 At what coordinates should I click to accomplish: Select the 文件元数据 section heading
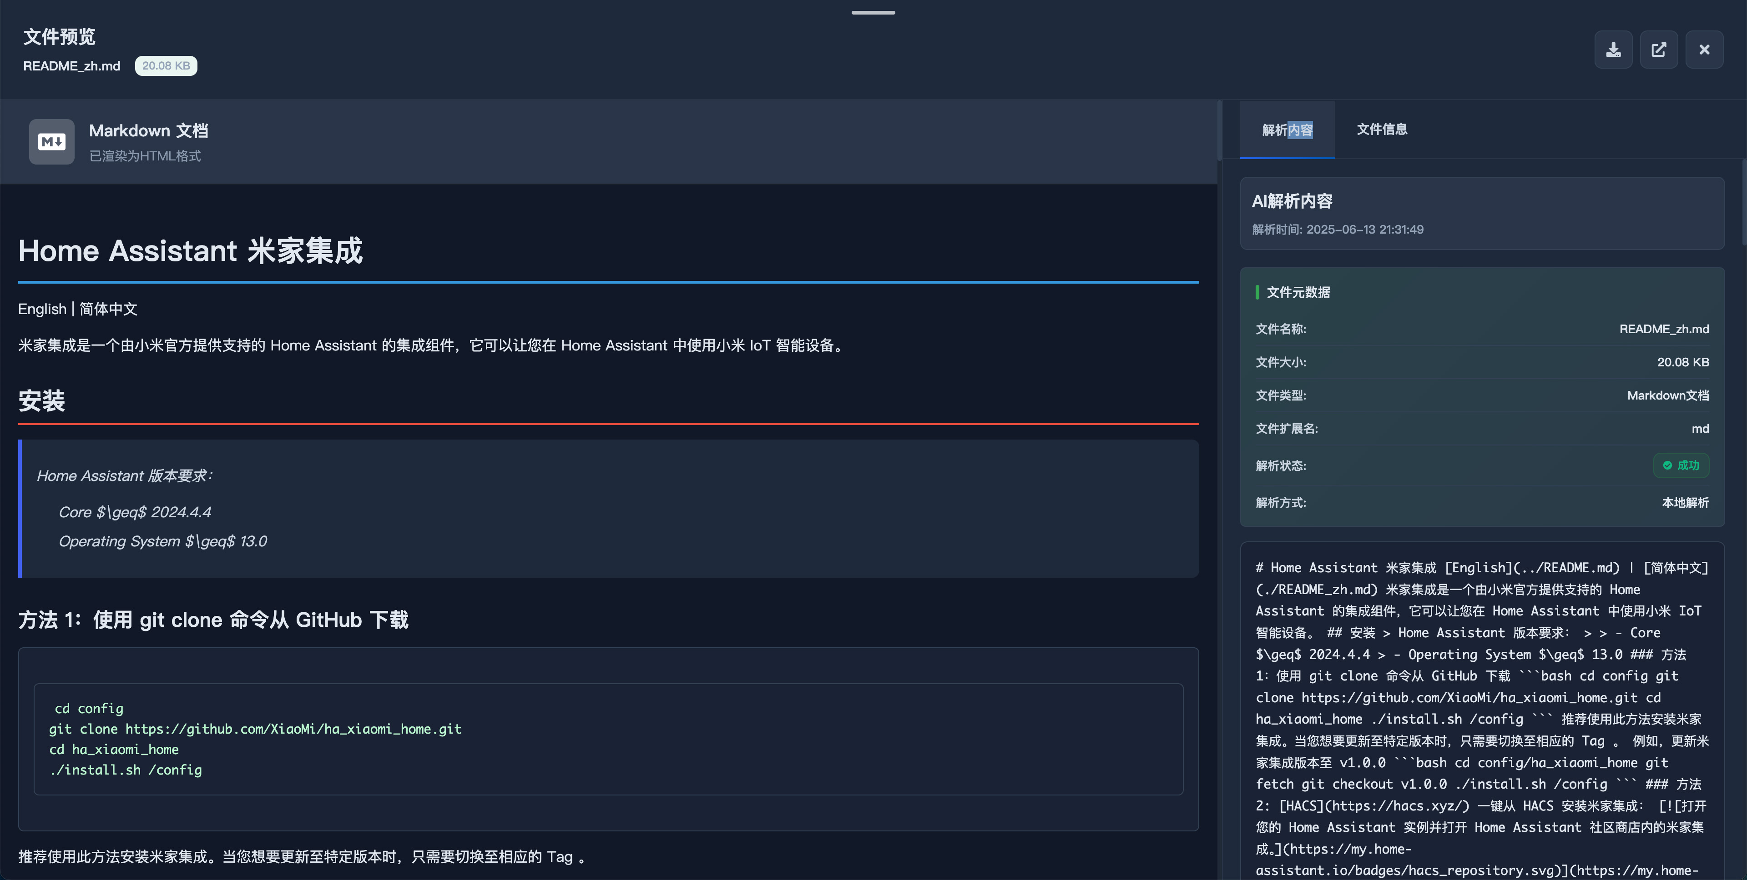pos(1298,292)
